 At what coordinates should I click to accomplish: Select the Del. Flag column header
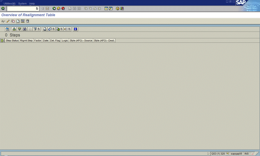pyautogui.click(x=55, y=41)
